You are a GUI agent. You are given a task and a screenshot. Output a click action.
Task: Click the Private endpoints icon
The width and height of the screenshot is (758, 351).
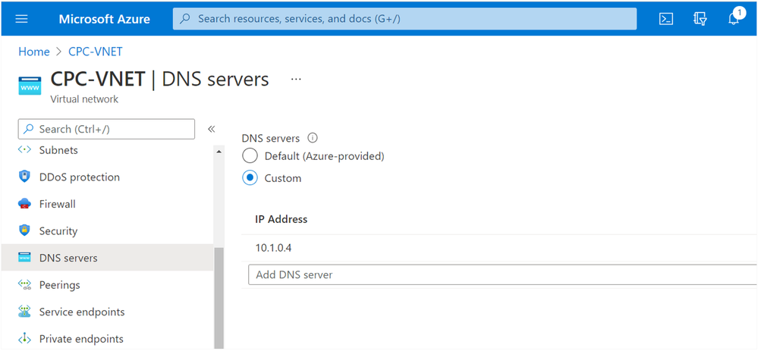click(x=24, y=338)
